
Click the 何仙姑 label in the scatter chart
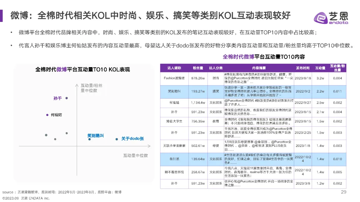56,115
